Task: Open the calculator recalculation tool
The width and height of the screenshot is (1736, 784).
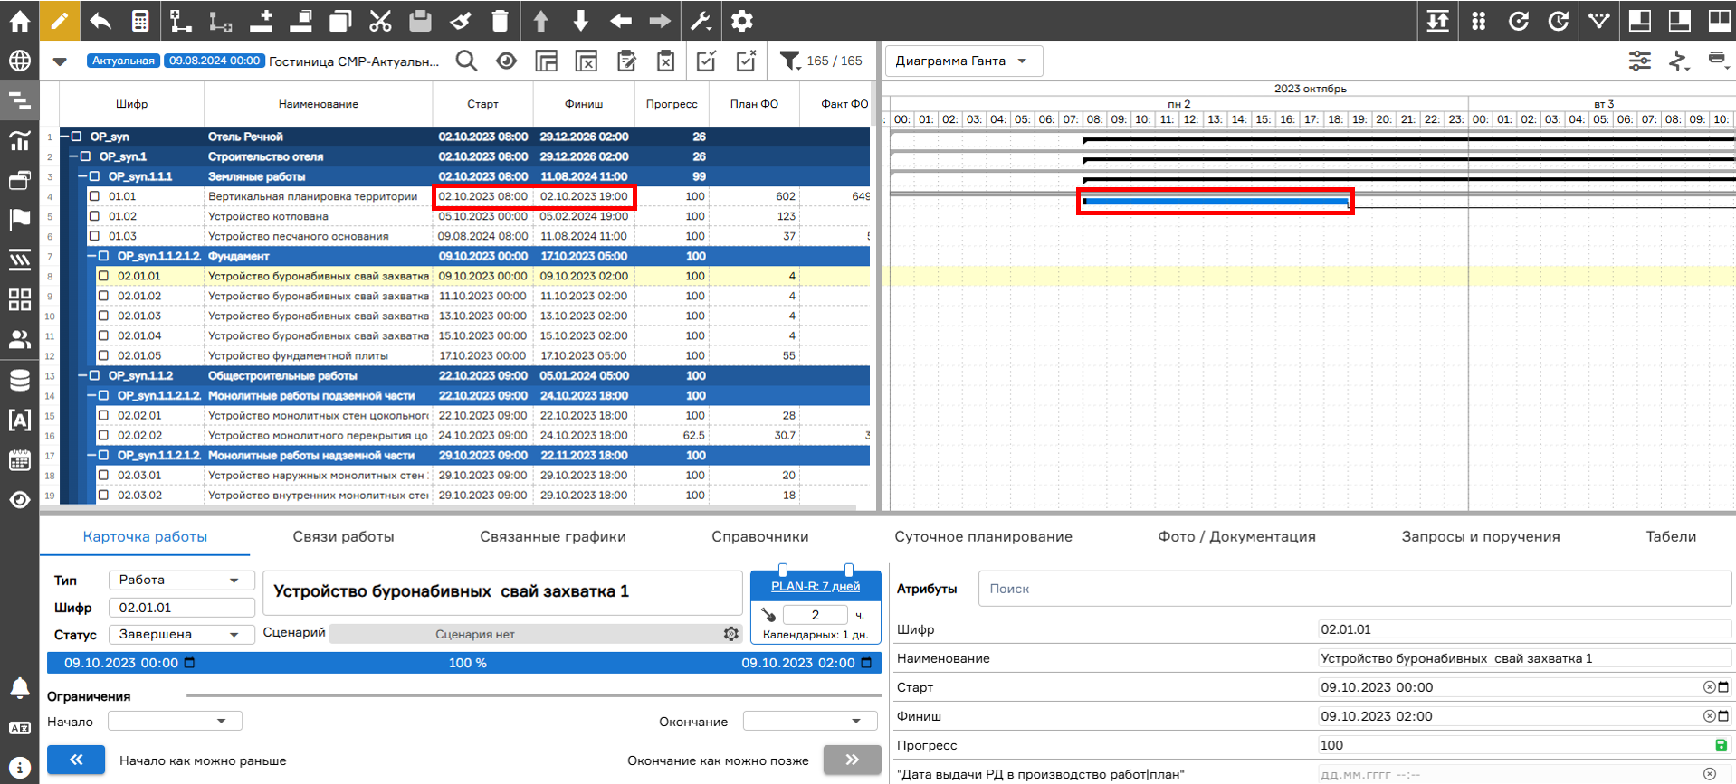Action: pyautogui.click(x=140, y=20)
